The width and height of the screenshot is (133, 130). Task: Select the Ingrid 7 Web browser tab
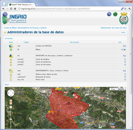(21, 5)
